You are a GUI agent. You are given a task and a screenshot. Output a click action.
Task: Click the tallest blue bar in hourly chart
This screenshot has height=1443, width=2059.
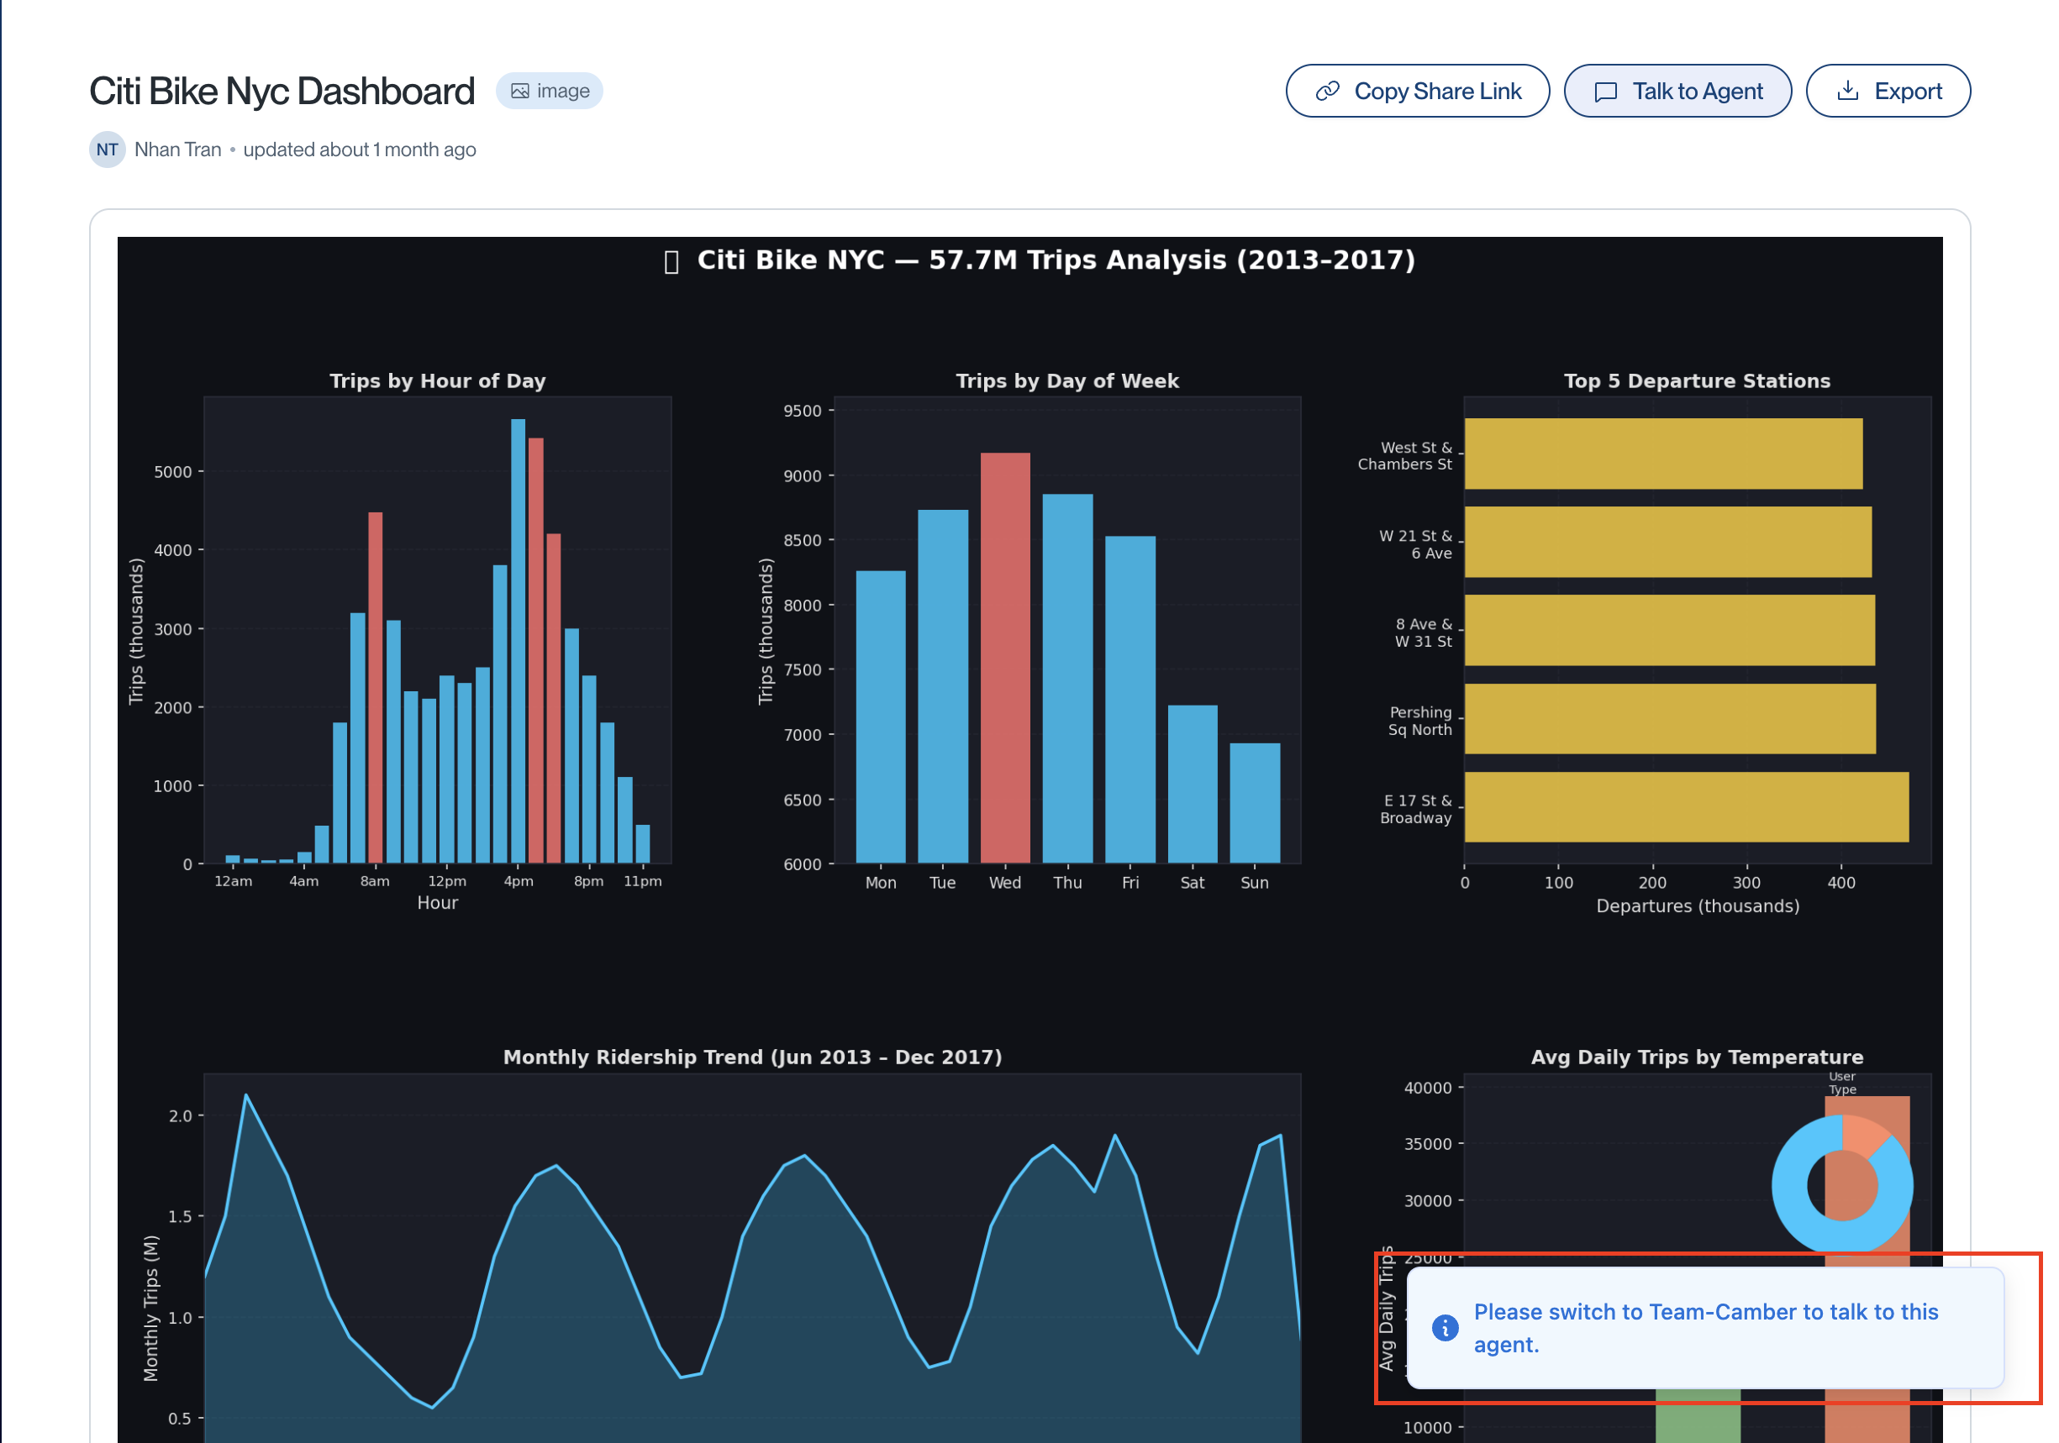coord(518,641)
